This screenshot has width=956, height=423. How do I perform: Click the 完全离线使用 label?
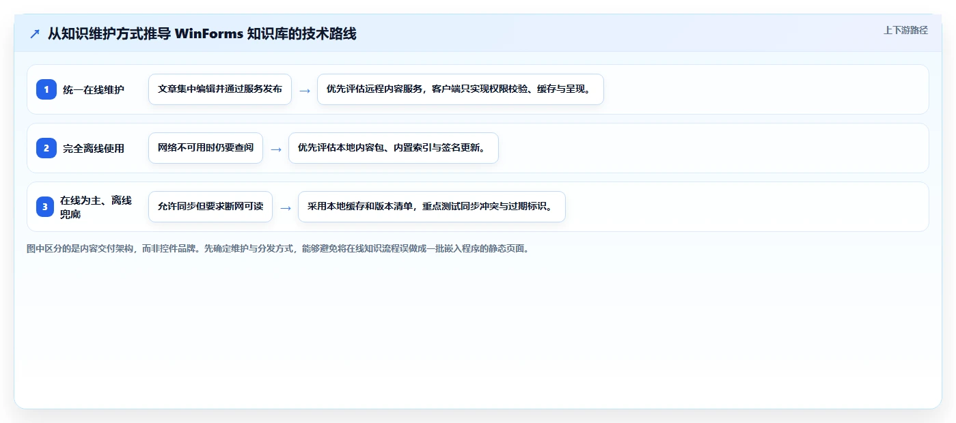click(x=94, y=148)
